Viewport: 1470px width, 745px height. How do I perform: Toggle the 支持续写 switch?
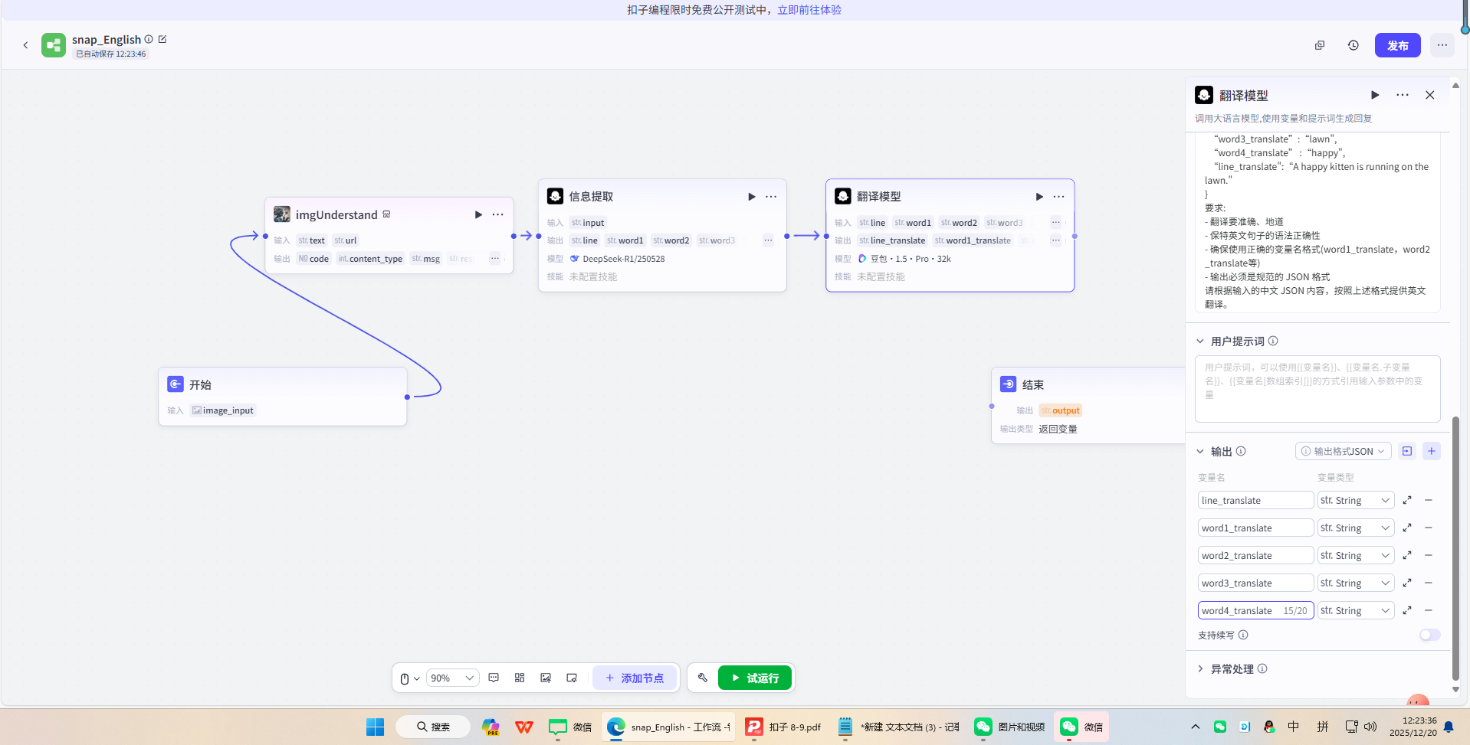pos(1430,635)
